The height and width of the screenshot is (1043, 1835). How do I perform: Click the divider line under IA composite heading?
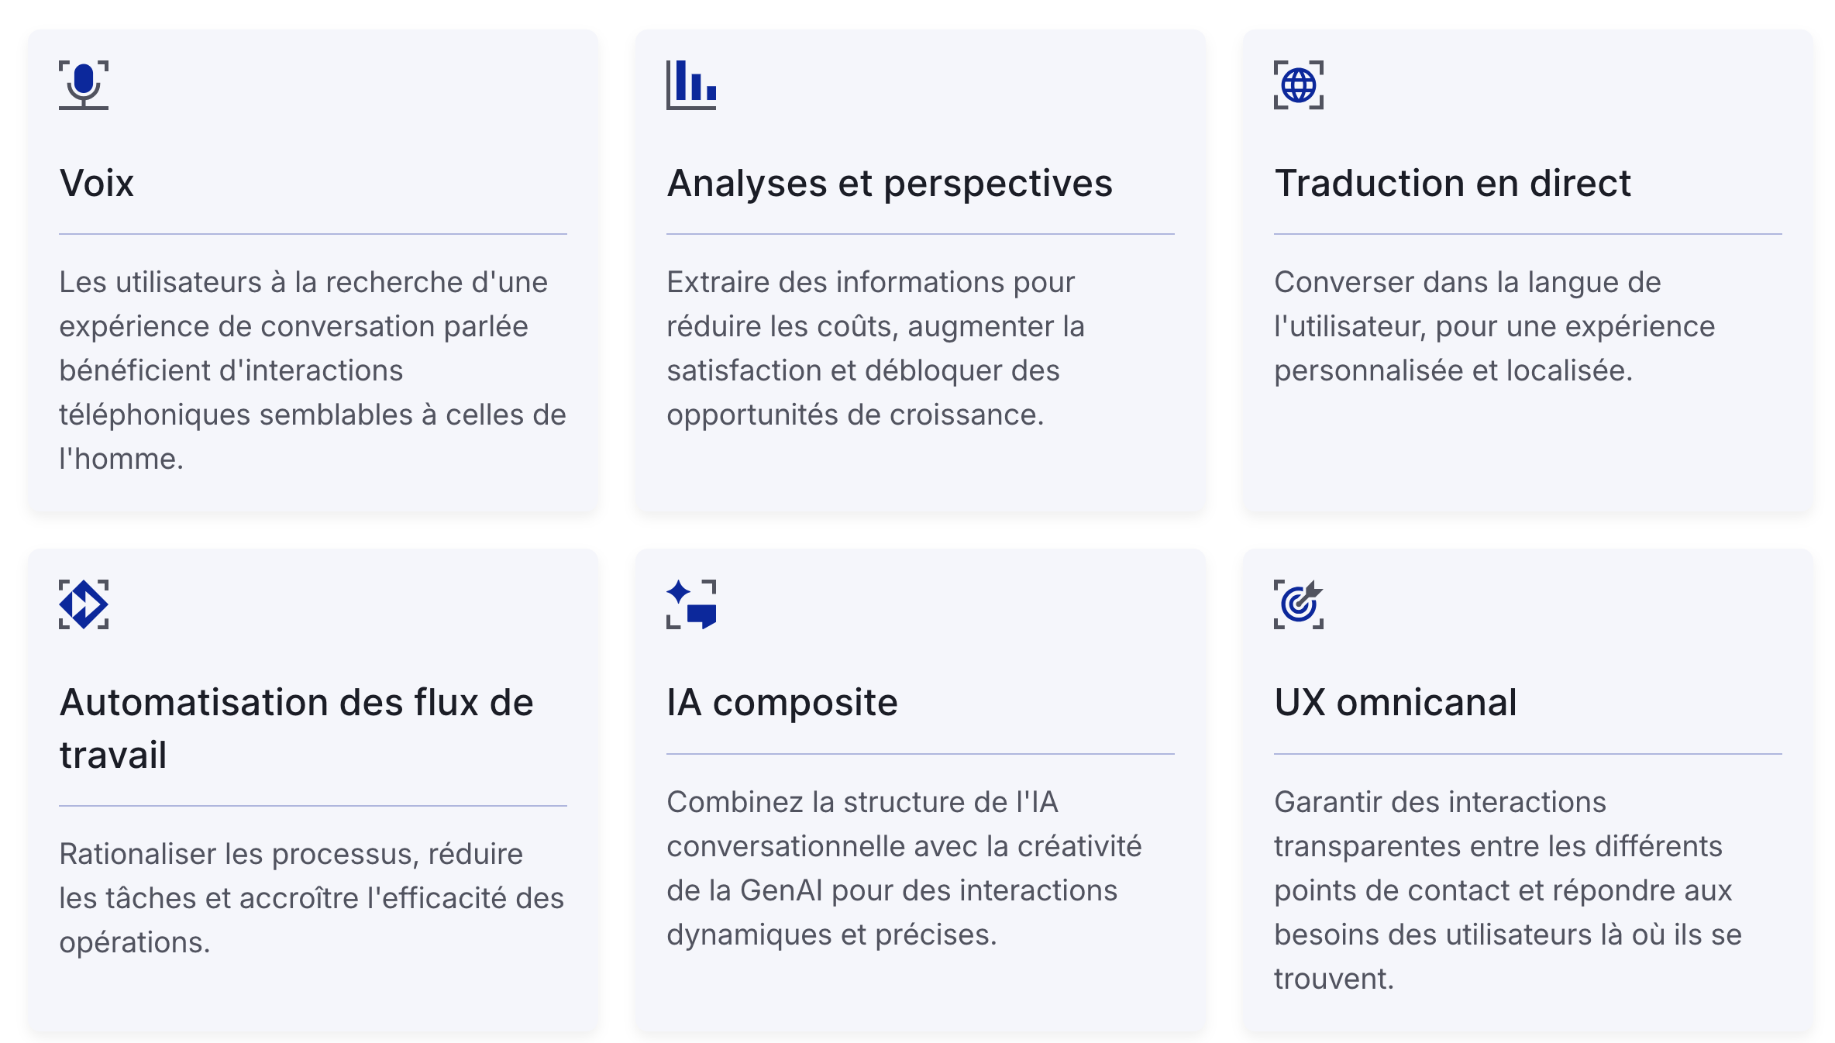(x=921, y=754)
